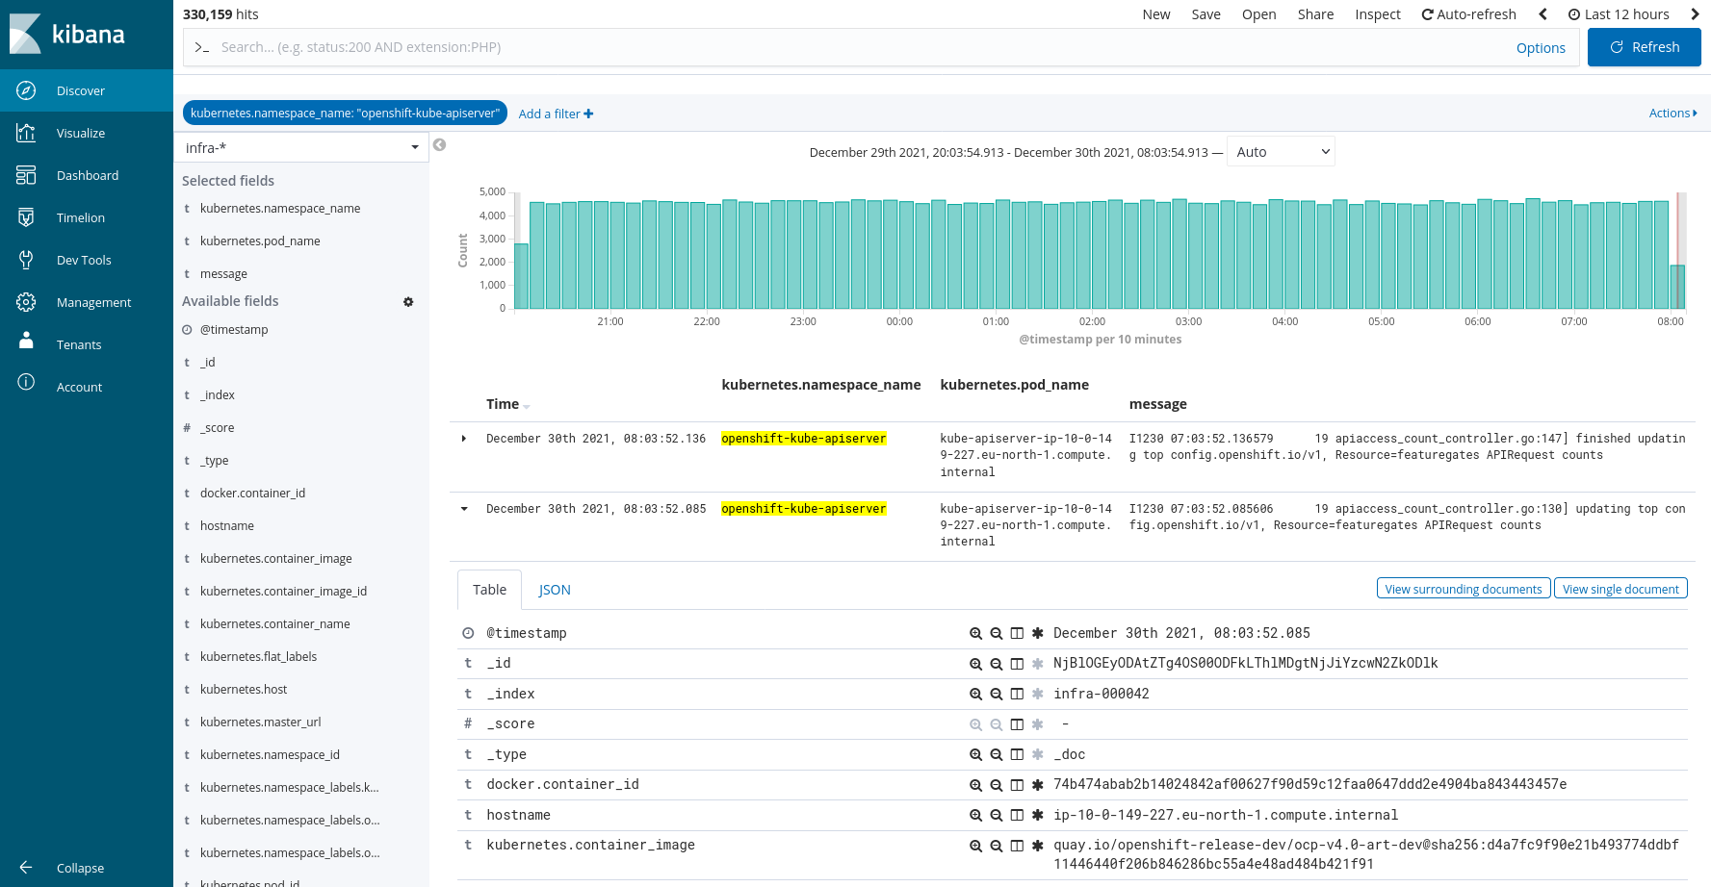Click the kubernetes.pod_name column header
Screen dimensions: 1711x887
(1014, 385)
